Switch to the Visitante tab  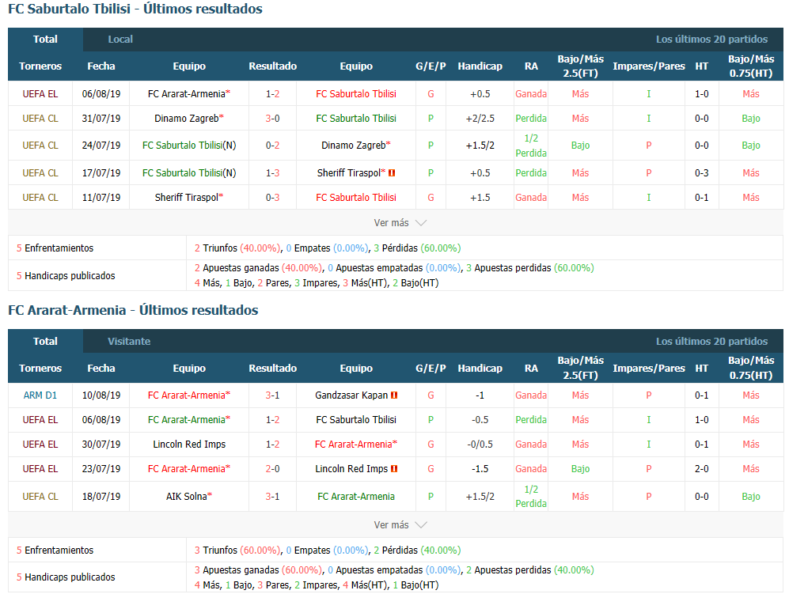(x=129, y=342)
